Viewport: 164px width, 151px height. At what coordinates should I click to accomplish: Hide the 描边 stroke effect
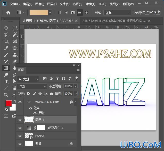coord(35,113)
